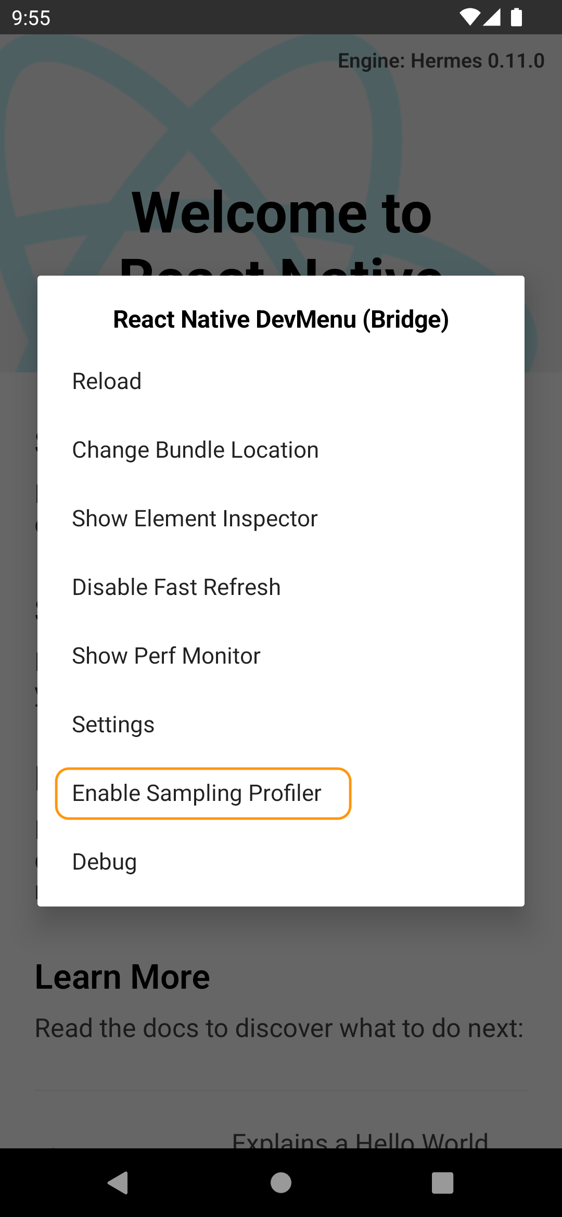Open the Settings entry
562x1217 pixels.
click(112, 723)
